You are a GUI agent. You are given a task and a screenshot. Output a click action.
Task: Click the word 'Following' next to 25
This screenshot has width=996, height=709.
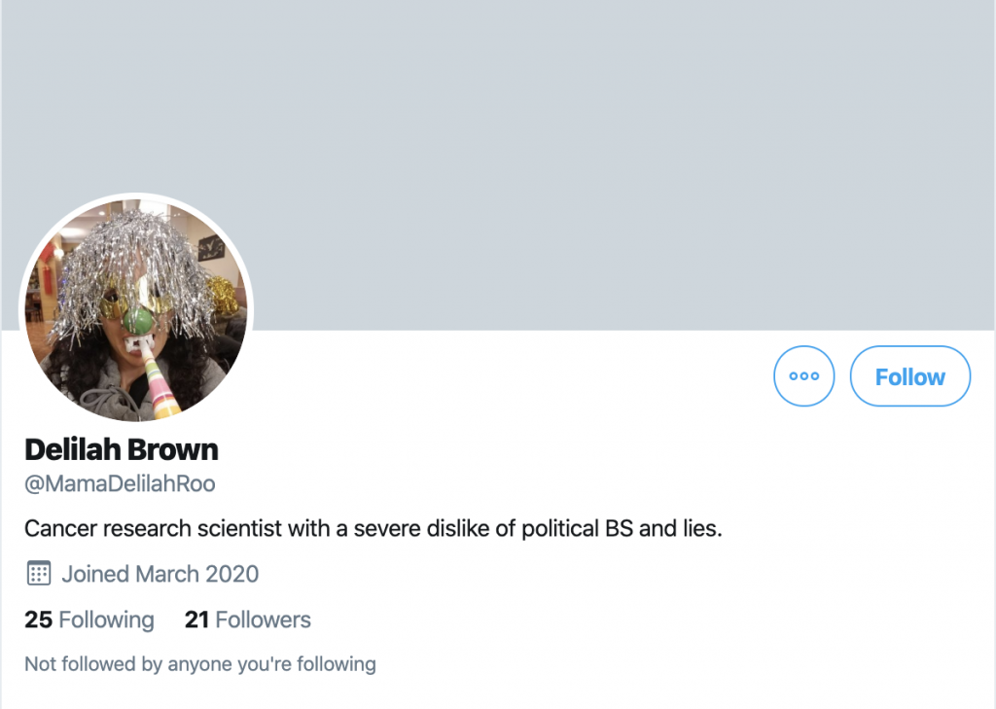click(x=107, y=620)
